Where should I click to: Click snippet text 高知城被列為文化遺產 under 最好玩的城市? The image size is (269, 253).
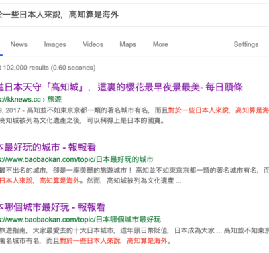coord(140,181)
